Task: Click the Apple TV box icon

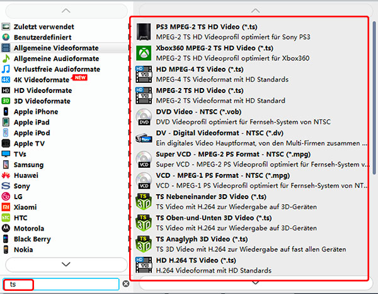Action: [6, 143]
